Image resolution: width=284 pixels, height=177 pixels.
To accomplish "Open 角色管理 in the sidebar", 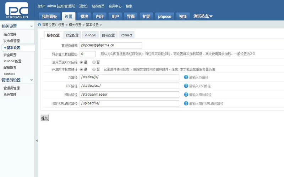I will click(x=10, y=95).
